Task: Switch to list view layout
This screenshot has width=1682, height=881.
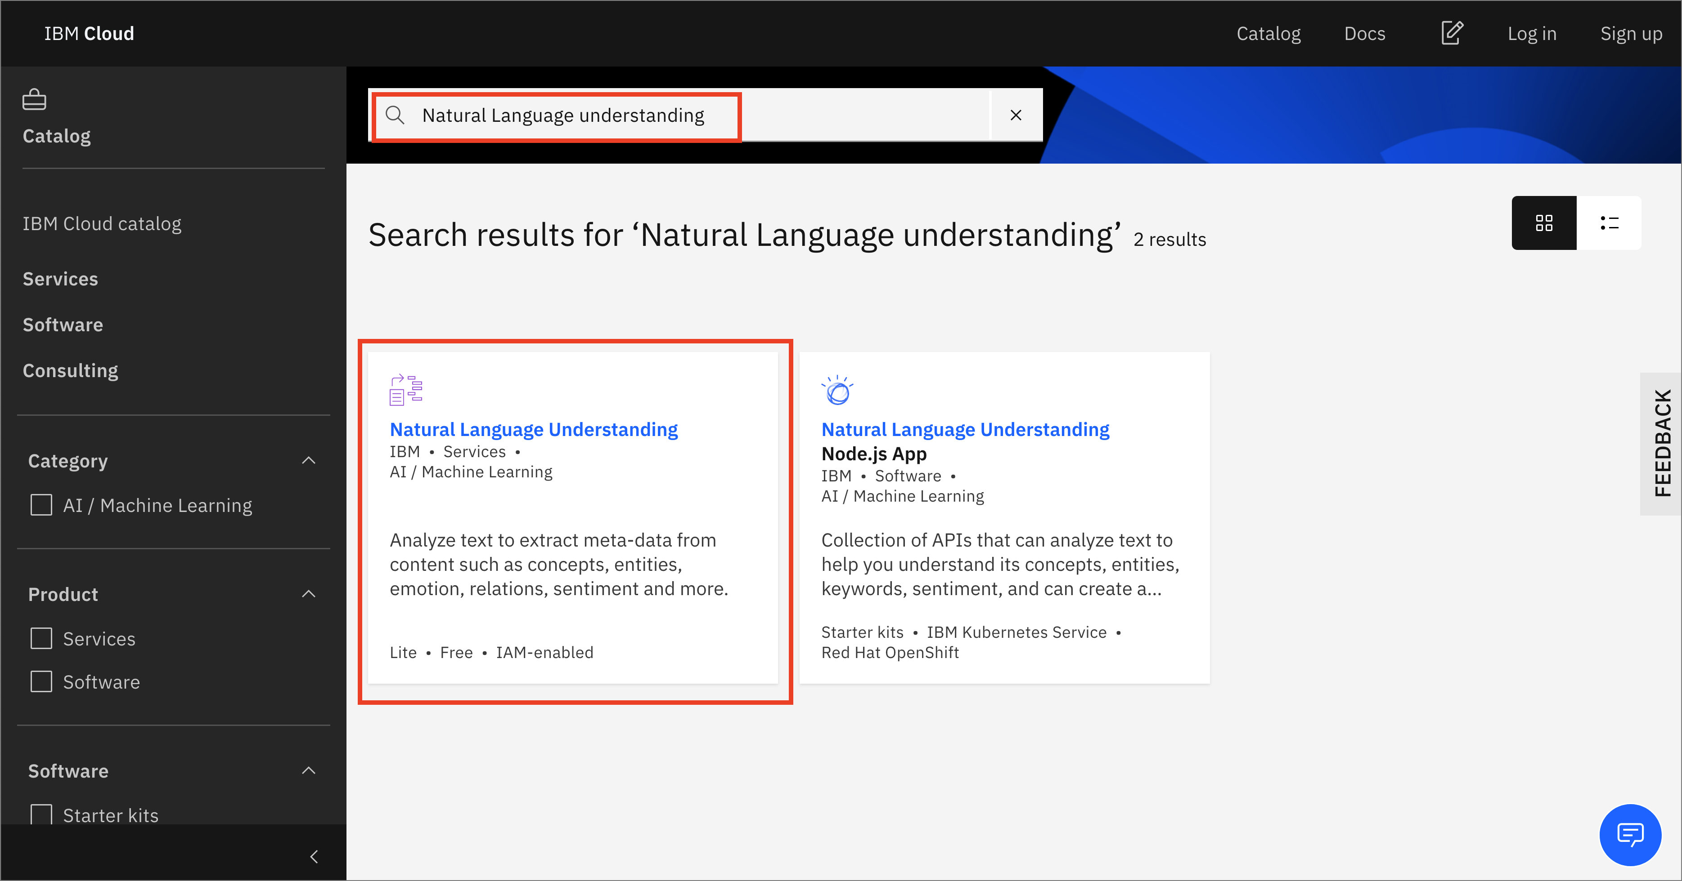Action: click(x=1609, y=223)
